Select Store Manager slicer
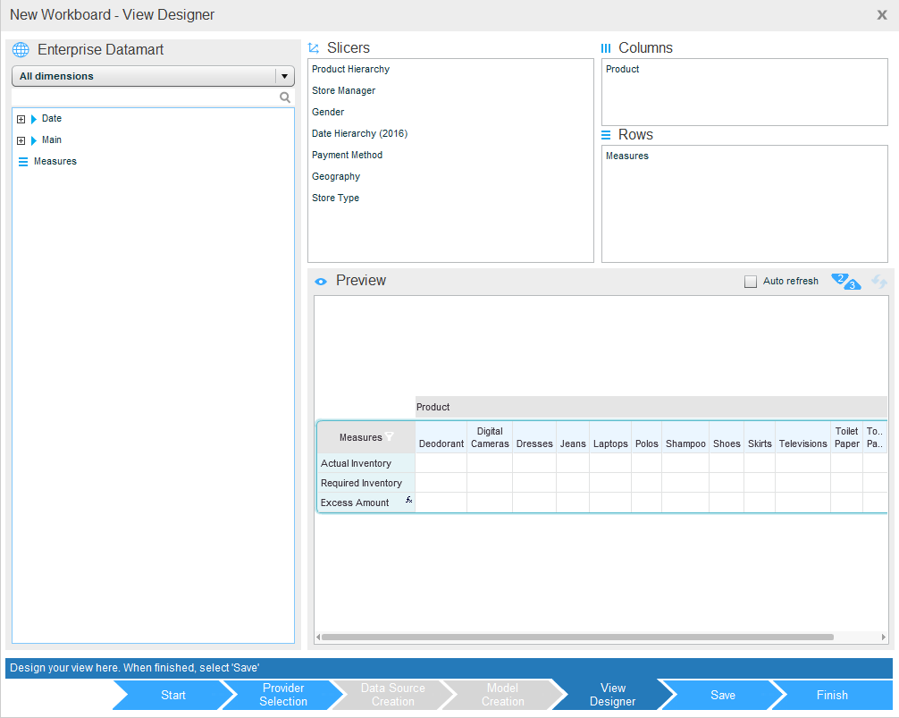The image size is (899, 718). click(343, 90)
